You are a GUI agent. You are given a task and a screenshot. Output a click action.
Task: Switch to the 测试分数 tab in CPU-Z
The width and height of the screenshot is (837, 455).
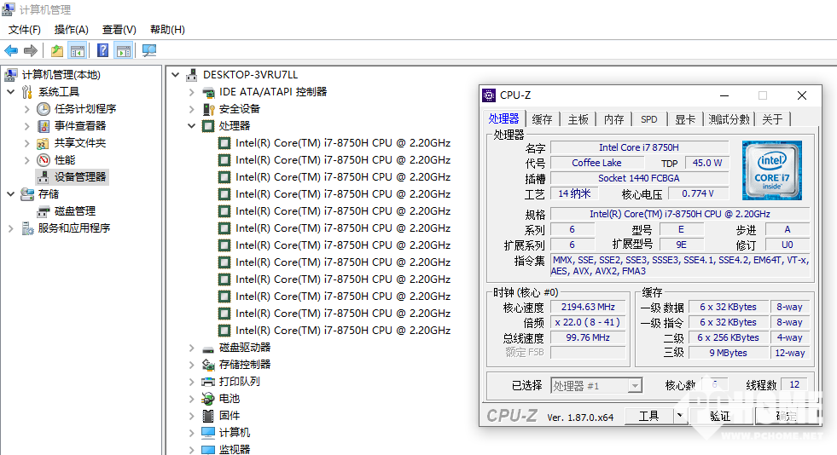tap(729, 119)
